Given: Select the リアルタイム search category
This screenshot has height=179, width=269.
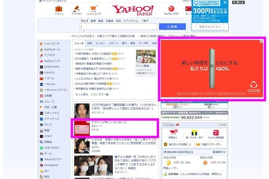Looking at the screenshot, I should point(131,21).
